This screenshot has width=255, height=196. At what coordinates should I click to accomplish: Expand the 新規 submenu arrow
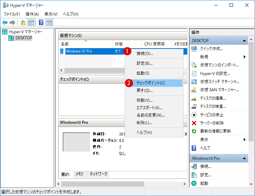tap(245, 57)
